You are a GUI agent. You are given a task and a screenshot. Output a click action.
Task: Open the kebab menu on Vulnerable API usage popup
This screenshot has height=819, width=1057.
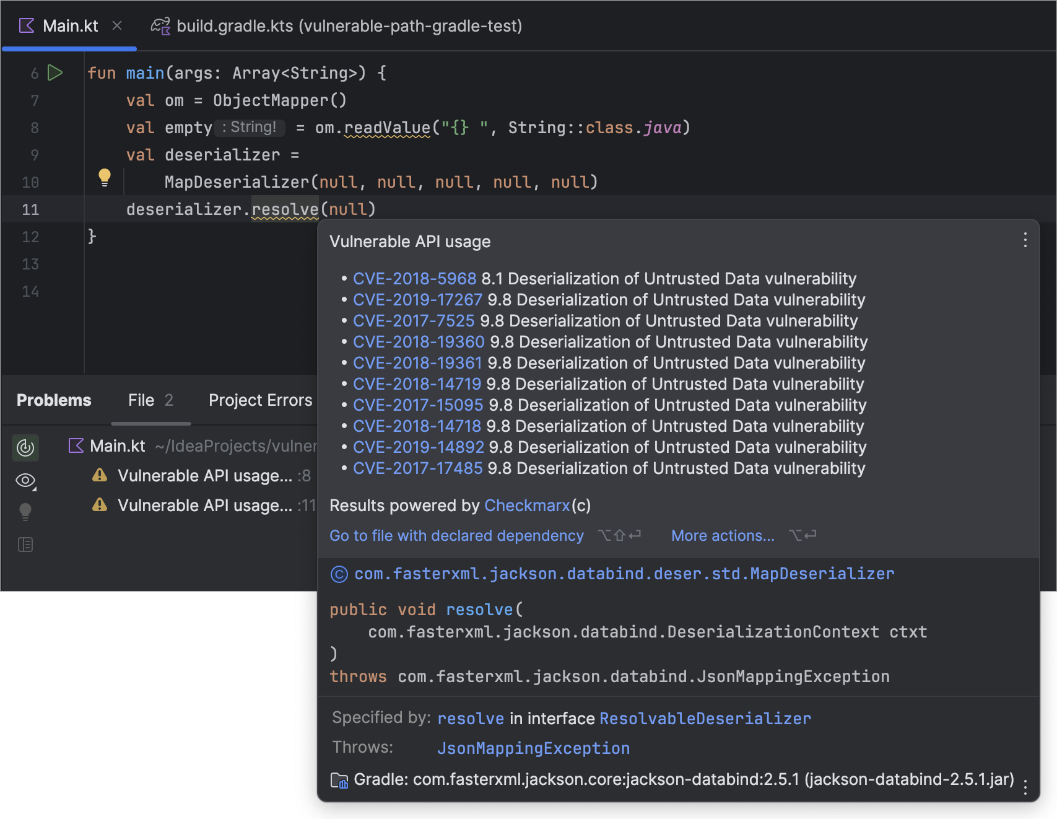pyautogui.click(x=1025, y=240)
